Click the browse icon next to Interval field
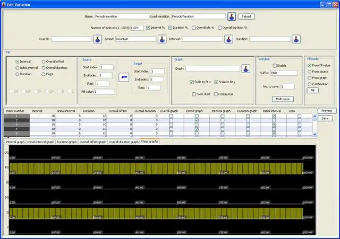This screenshot has width=340, height=239. 227,39
